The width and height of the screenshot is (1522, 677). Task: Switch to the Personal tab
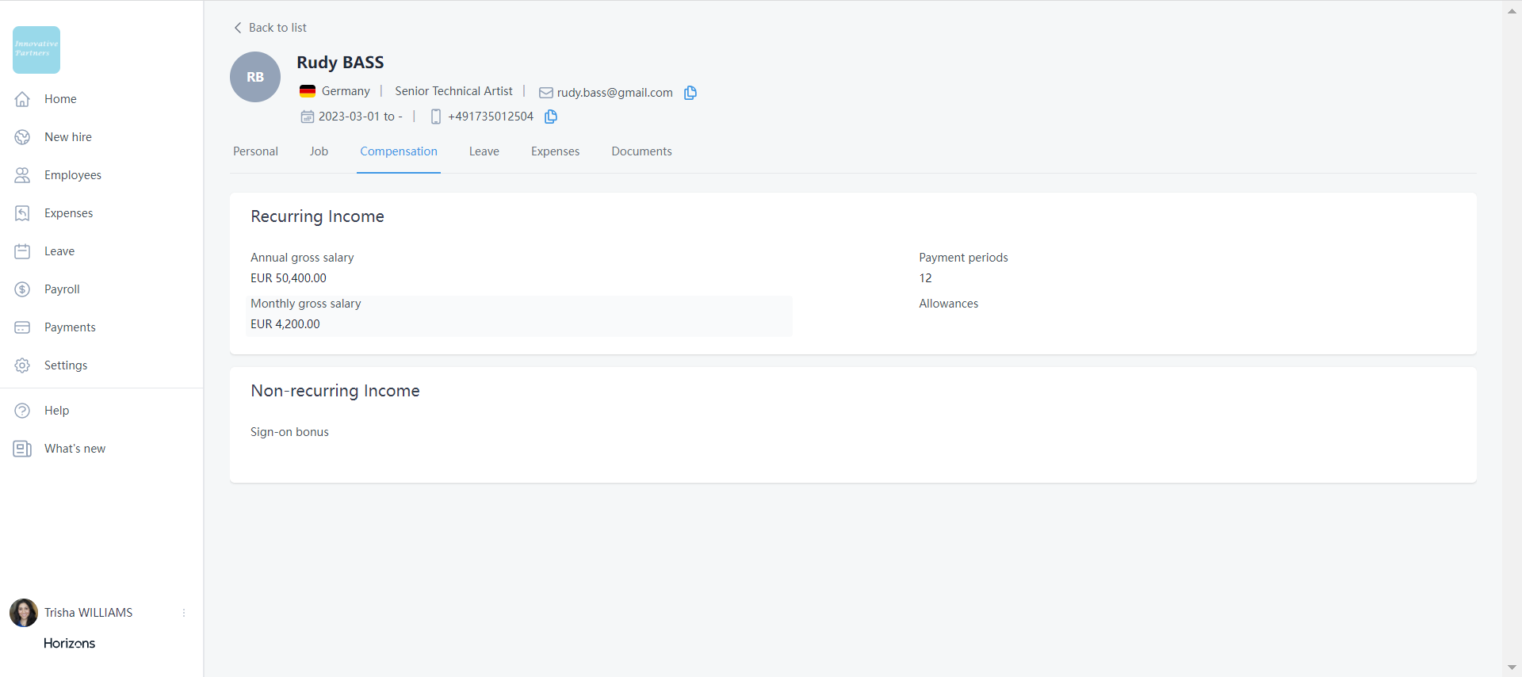(255, 151)
